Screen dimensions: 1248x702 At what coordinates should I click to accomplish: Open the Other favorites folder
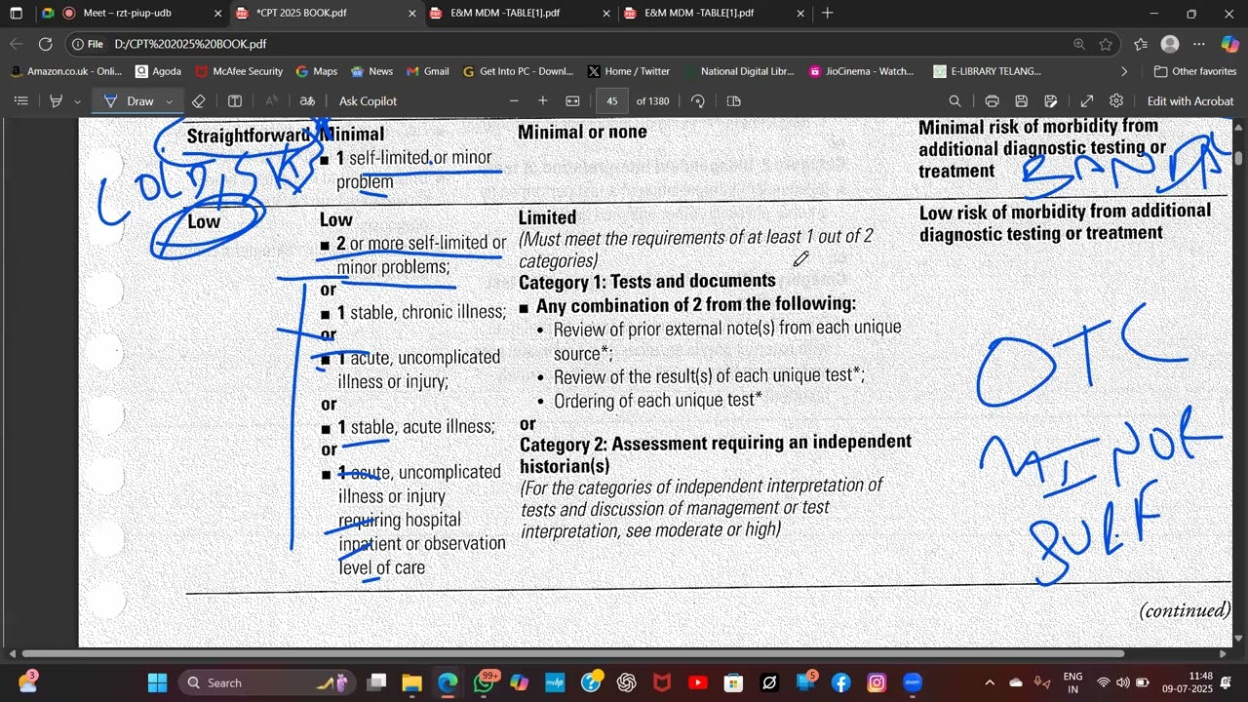pos(1194,71)
